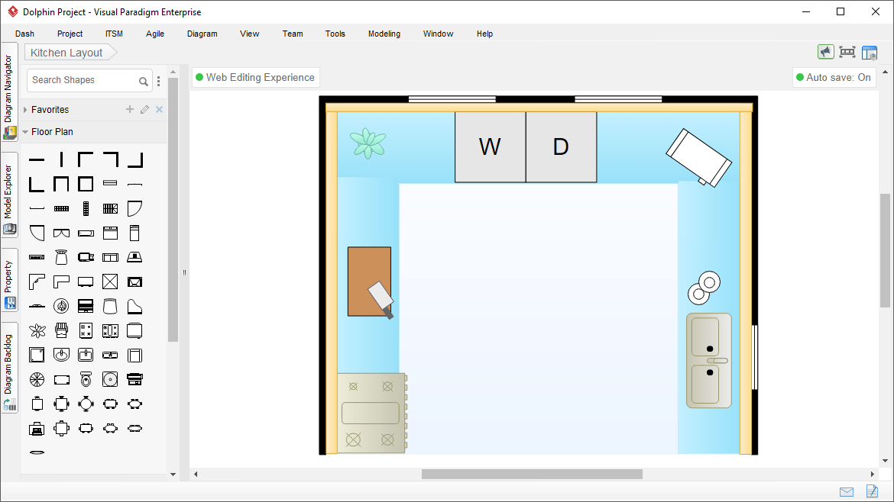
Task: Select the gas stove shape in the palette
Action: 86,330
